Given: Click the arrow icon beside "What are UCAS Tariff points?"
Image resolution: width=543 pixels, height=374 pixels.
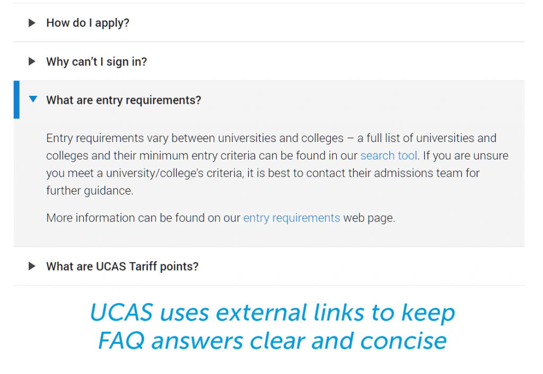Looking at the screenshot, I should [x=32, y=266].
